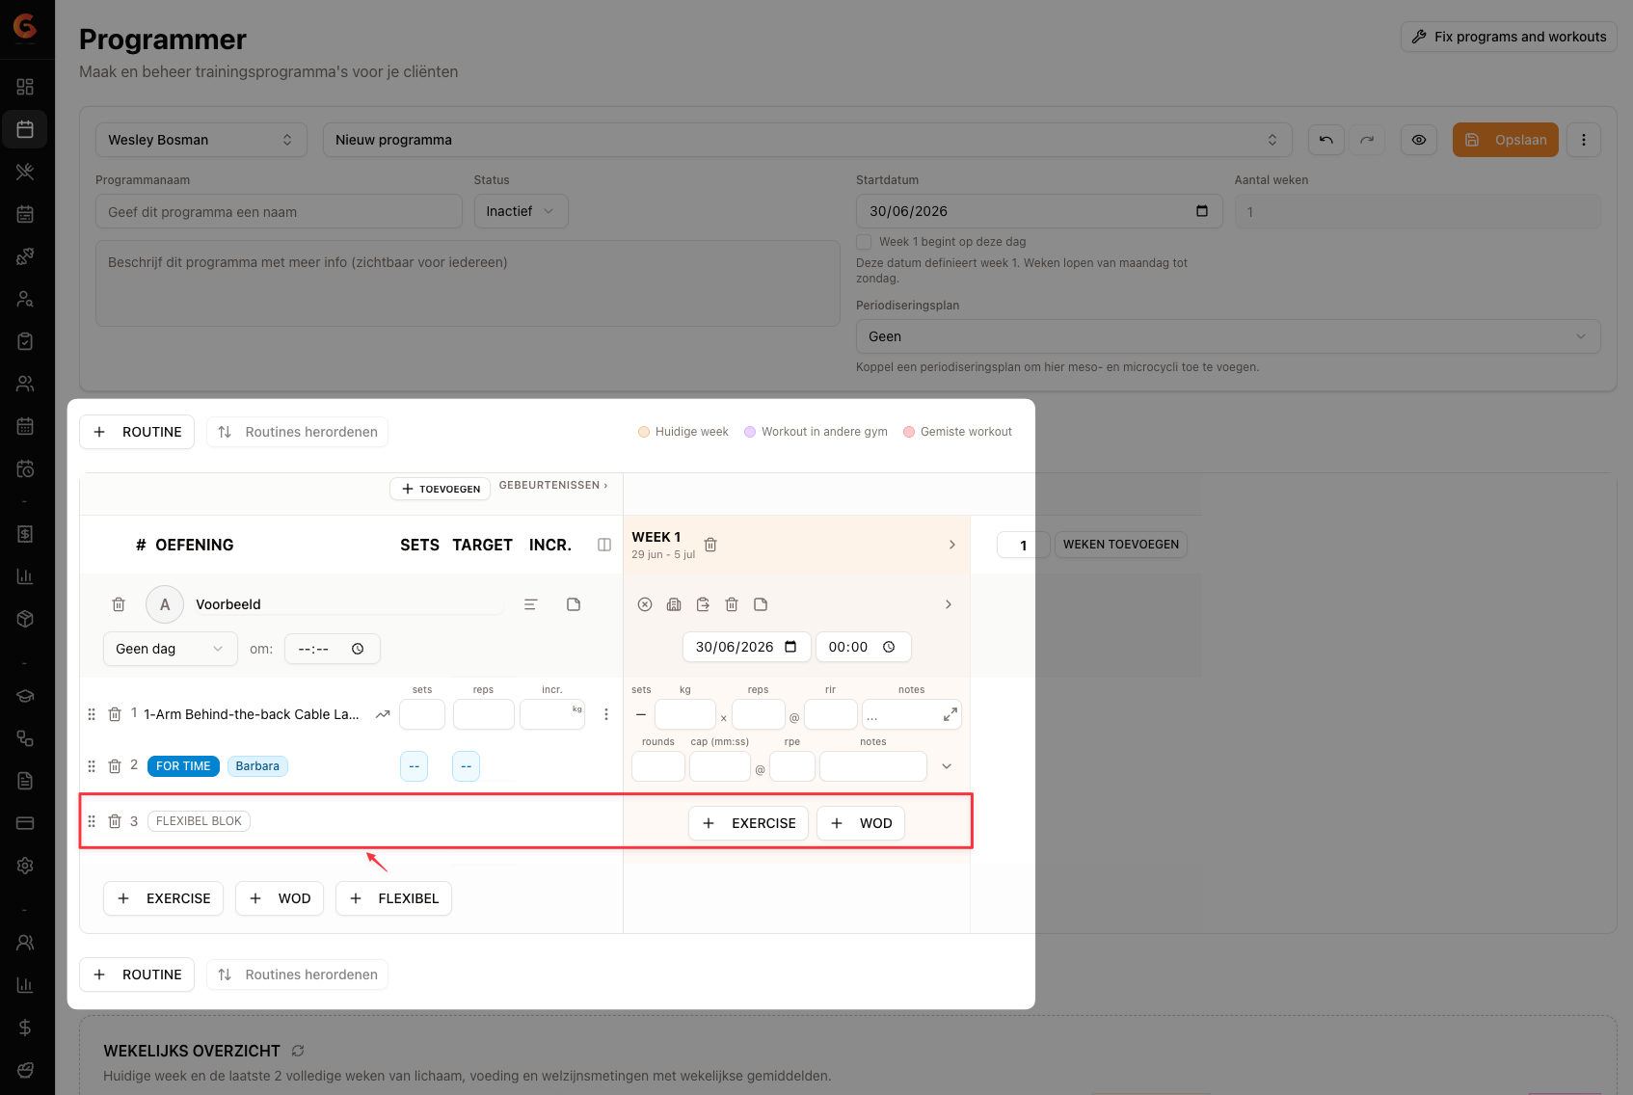
Task: Tick 'Week 1 begint op deze dag' checkbox
Action: (x=864, y=242)
